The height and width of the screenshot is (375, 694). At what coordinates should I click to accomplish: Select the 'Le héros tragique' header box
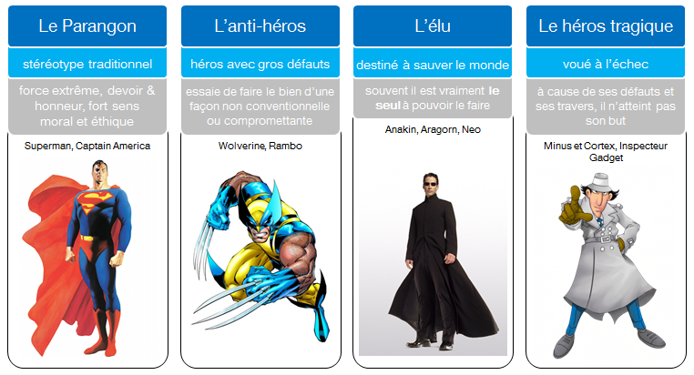[606, 26]
